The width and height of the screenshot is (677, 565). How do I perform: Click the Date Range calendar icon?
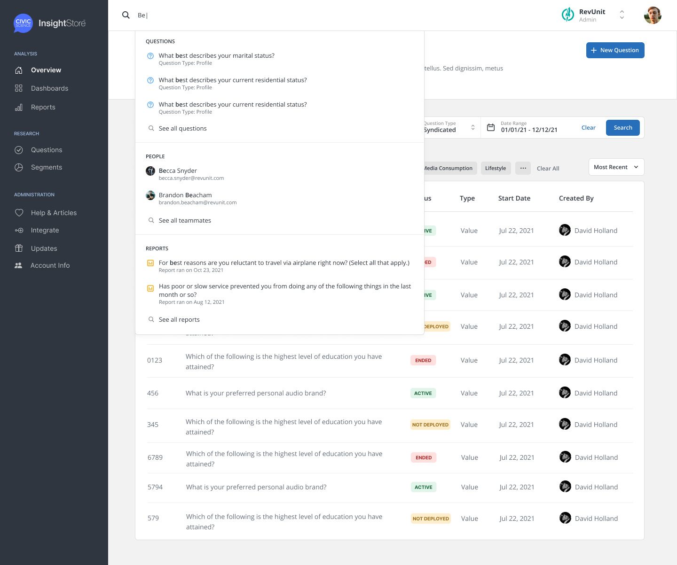pyautogui.click(x=491, y=127)
